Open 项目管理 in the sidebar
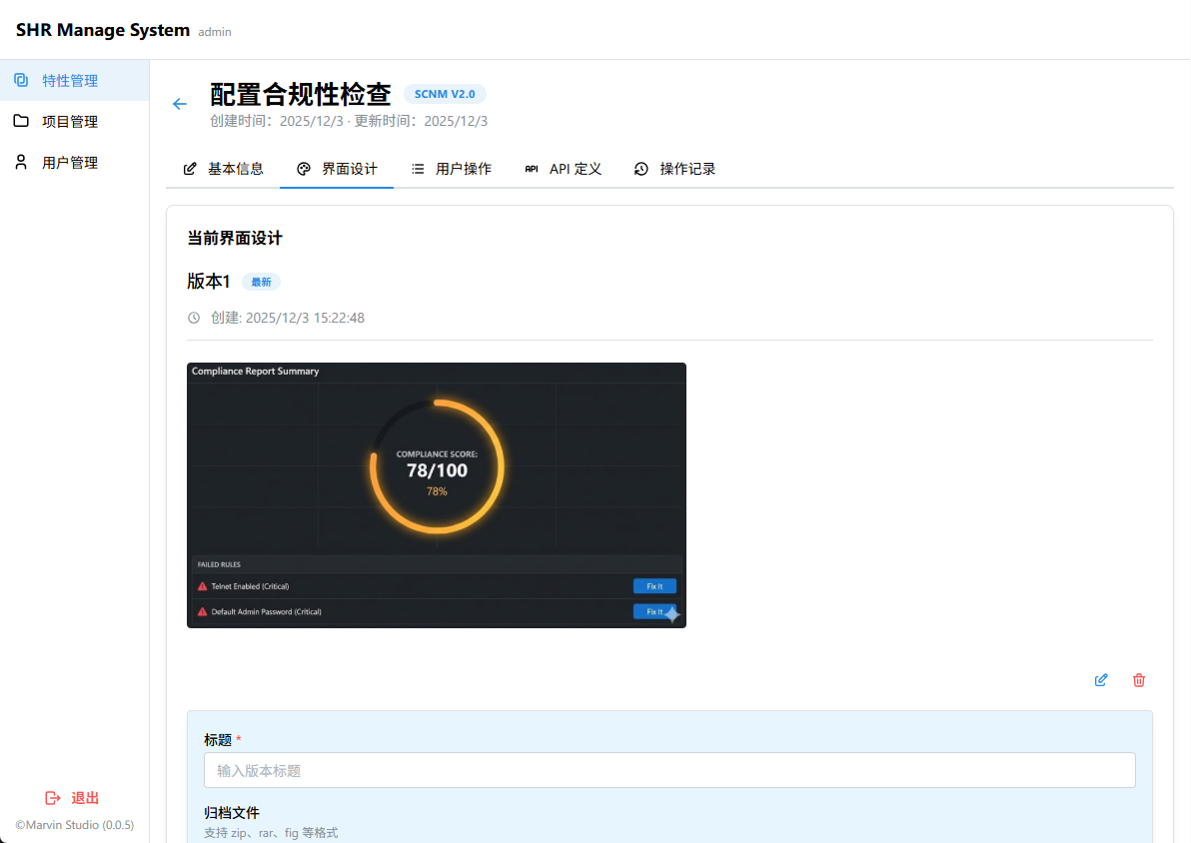The image size is (1191, 843). tap(70, 122)
